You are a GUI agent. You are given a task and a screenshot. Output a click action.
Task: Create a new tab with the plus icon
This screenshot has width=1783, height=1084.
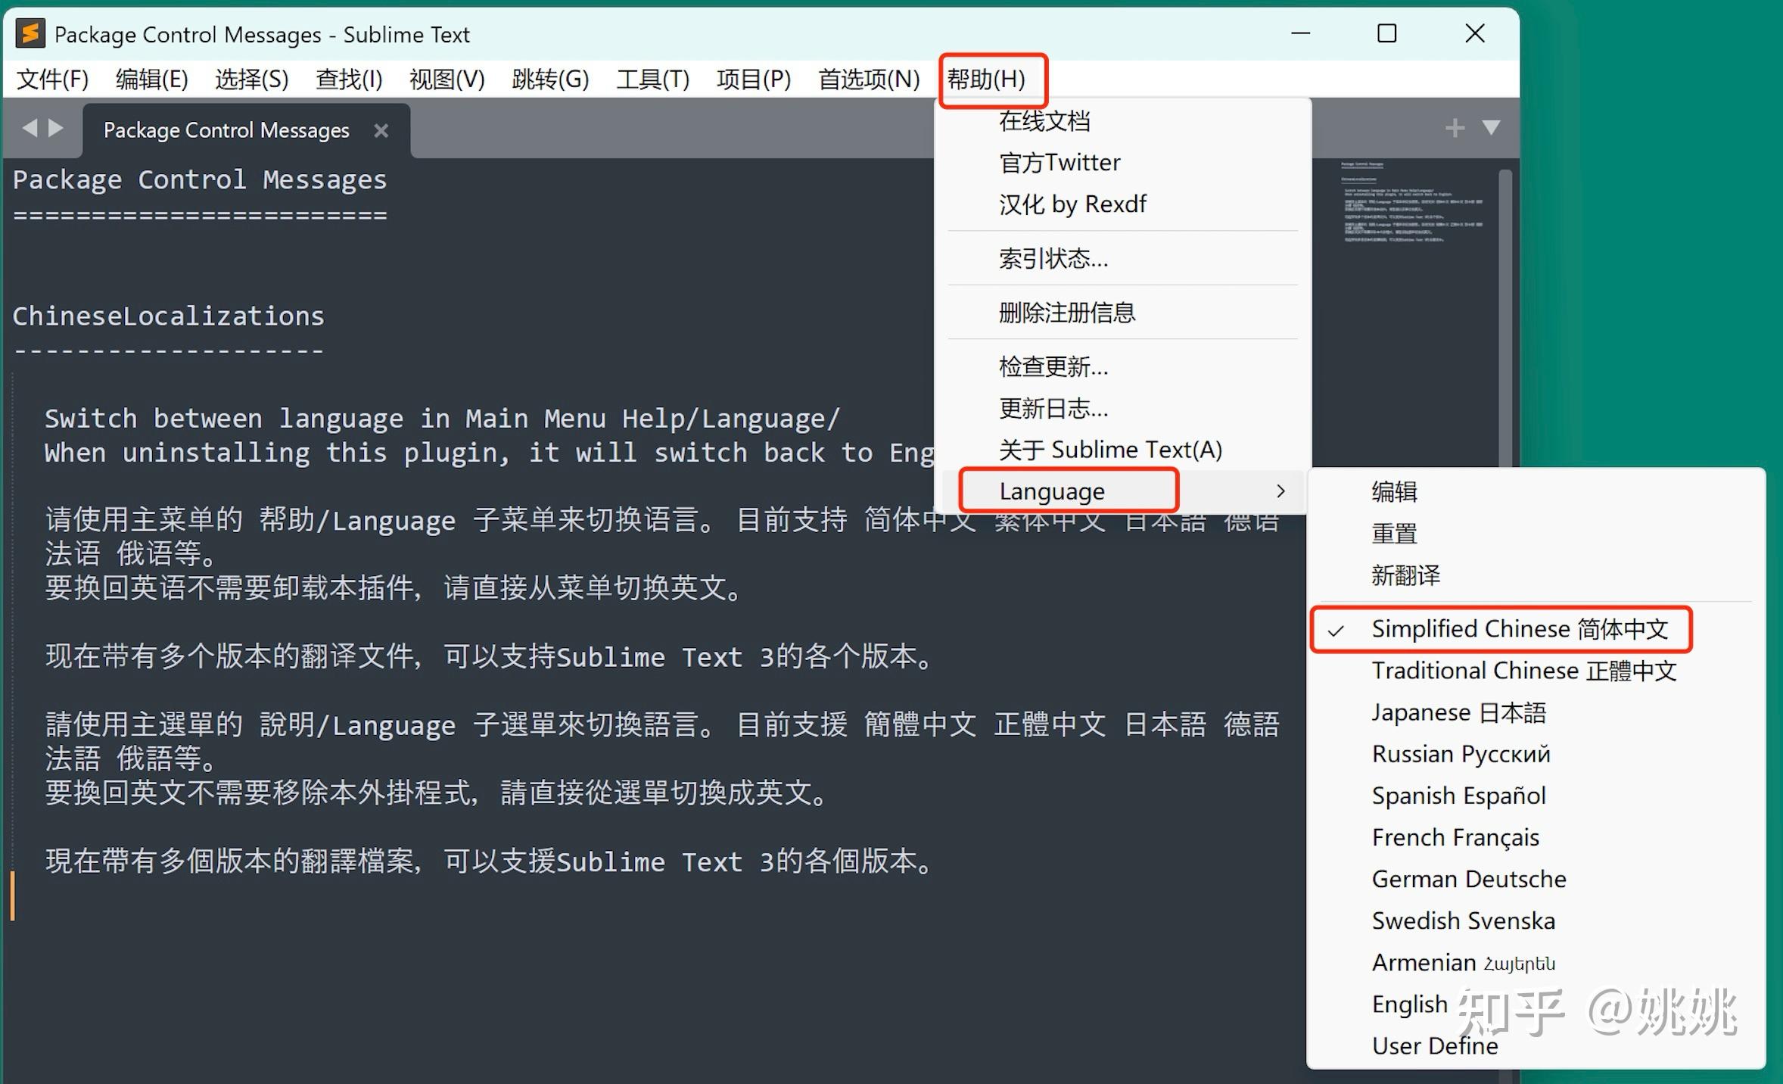pos(1455,127)
